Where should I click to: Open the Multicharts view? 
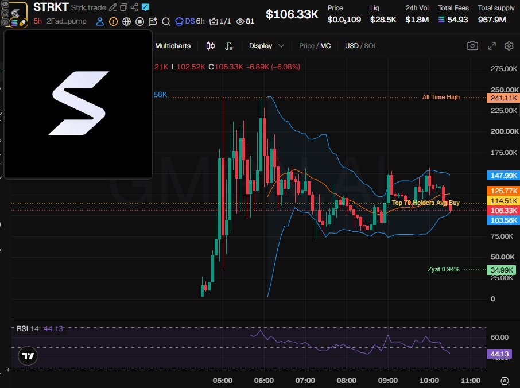pyautogui.click(x=173, y=46)
